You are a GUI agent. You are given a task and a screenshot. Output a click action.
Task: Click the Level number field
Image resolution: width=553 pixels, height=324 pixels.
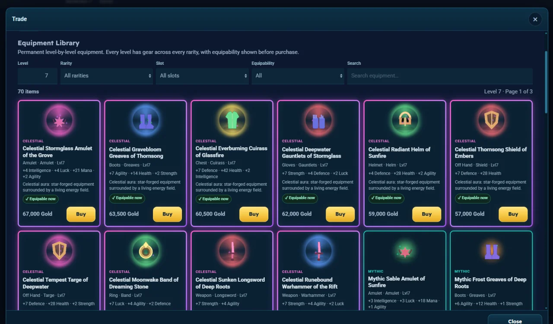pos(38,76)
